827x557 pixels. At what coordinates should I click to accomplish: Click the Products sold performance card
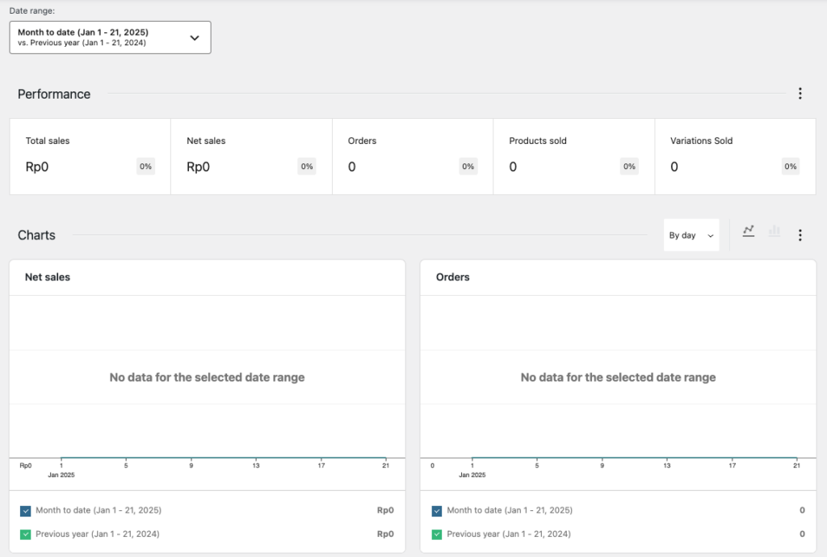[573, 156]
